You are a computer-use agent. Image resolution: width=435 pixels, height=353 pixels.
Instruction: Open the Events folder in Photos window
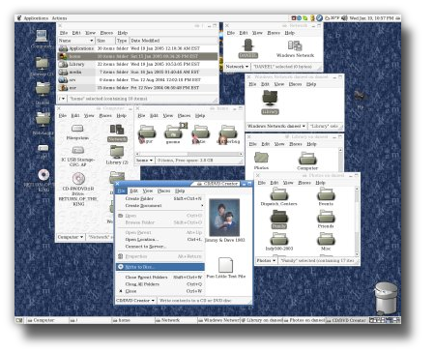[x=326, y=196]
